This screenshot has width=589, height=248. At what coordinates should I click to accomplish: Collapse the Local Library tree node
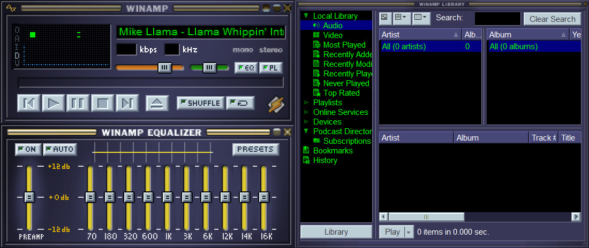[x=306, y=15]
